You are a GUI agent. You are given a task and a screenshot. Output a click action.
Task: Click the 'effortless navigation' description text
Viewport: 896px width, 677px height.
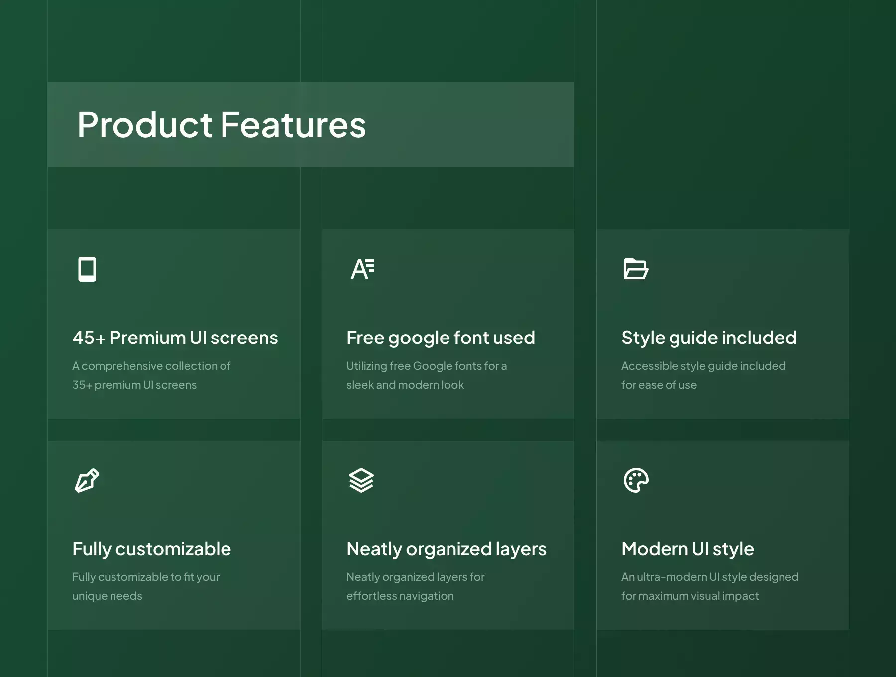click(400, 596)
